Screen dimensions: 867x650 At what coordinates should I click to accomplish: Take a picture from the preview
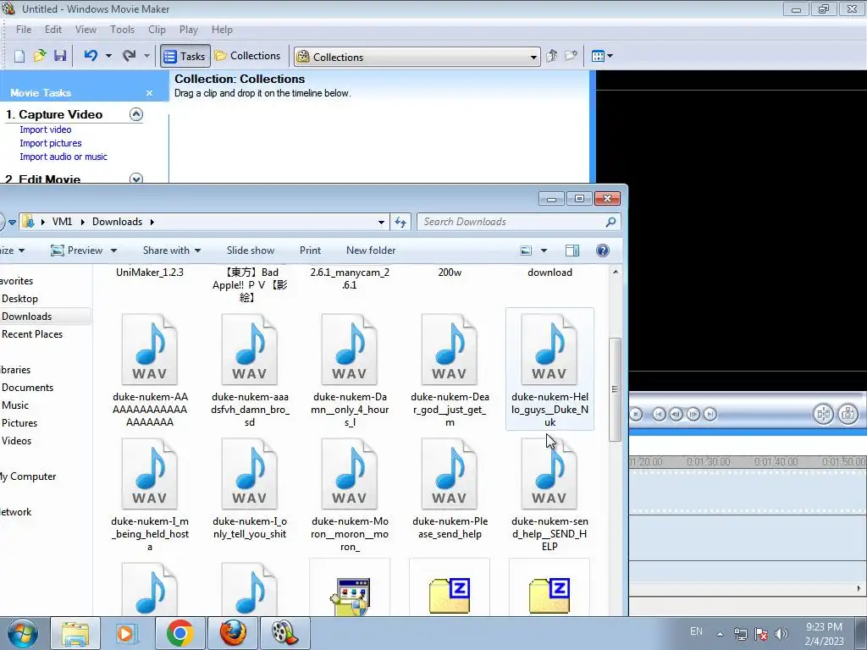(x=848, y=414)
